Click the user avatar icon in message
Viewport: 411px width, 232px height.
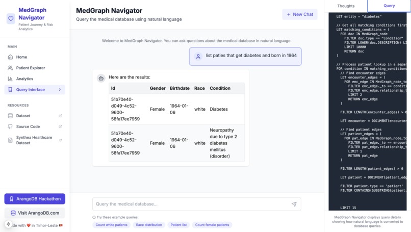(198, 57)
